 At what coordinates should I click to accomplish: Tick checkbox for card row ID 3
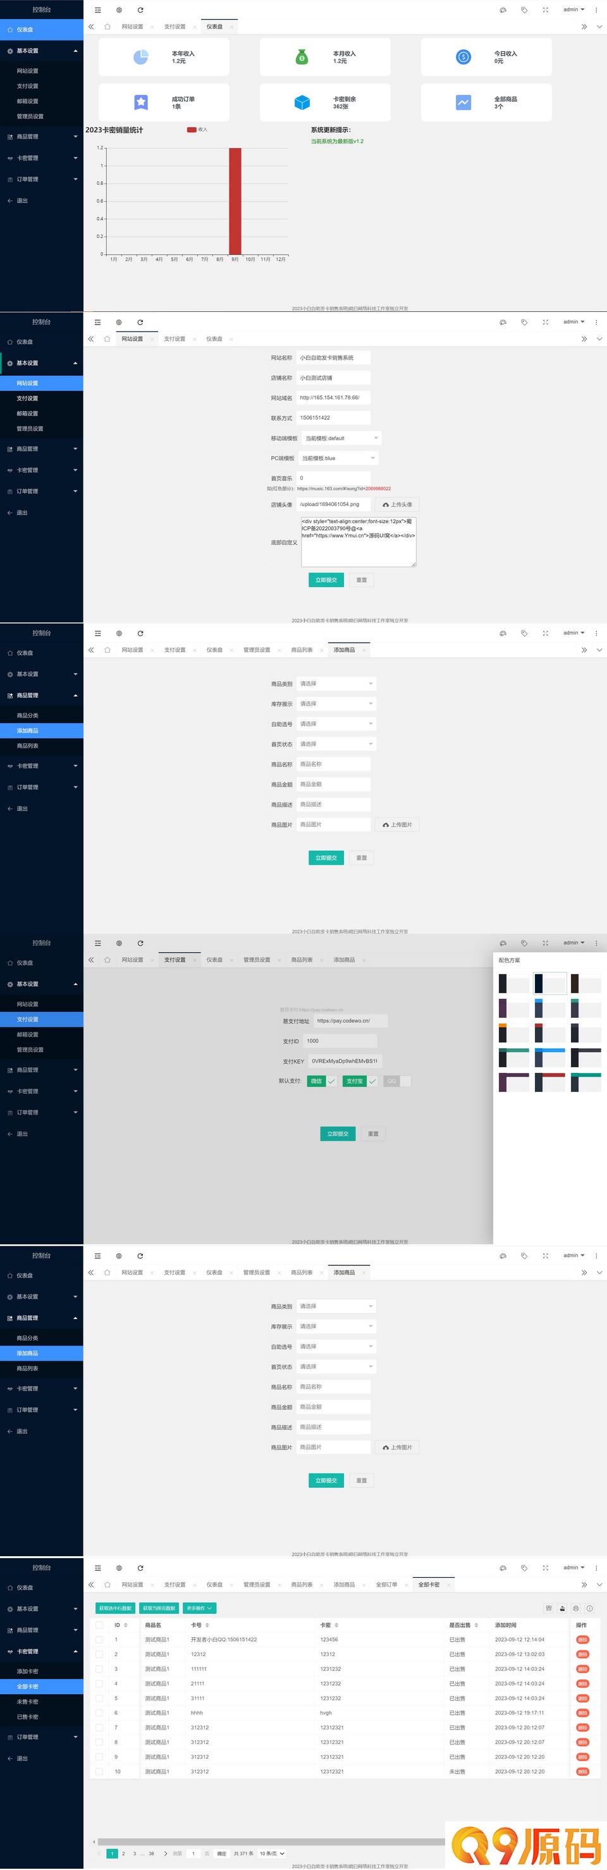click(99, 1669)
